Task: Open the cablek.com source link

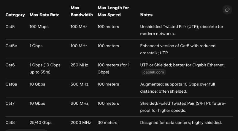Action: click(153, 72)
